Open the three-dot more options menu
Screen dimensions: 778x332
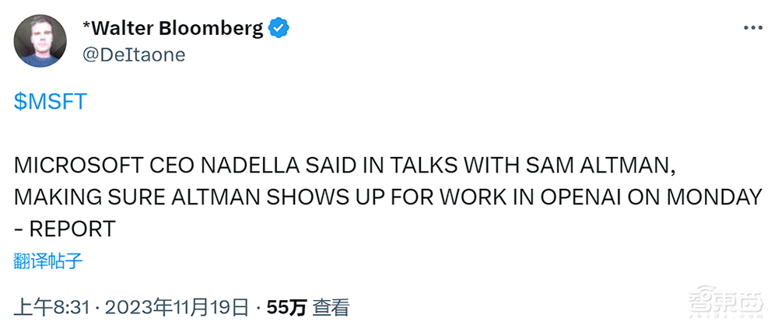tap(752, 28)
